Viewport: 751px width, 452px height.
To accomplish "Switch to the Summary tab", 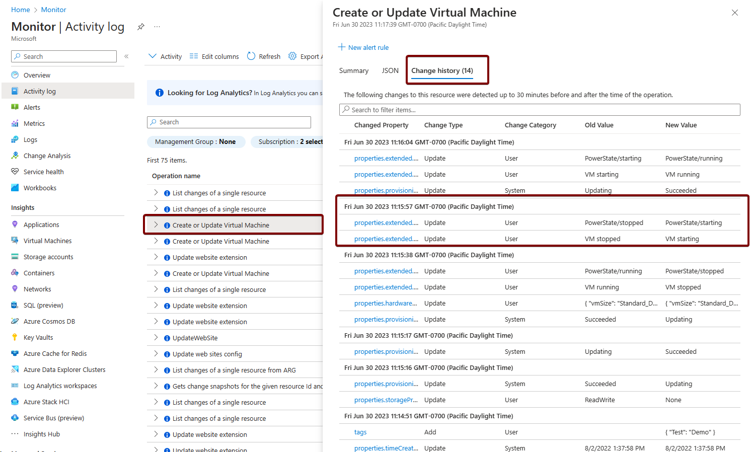I will pos(354,70).
